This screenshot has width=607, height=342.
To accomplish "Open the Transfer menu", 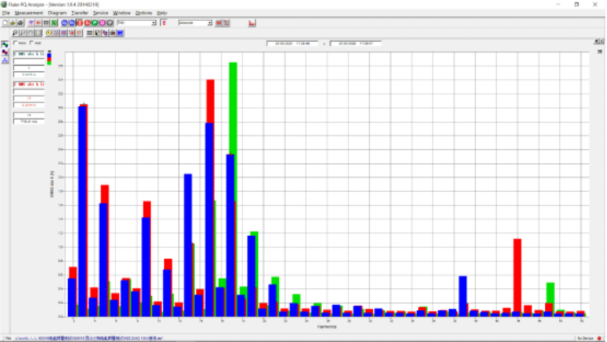I will [80, 13].
